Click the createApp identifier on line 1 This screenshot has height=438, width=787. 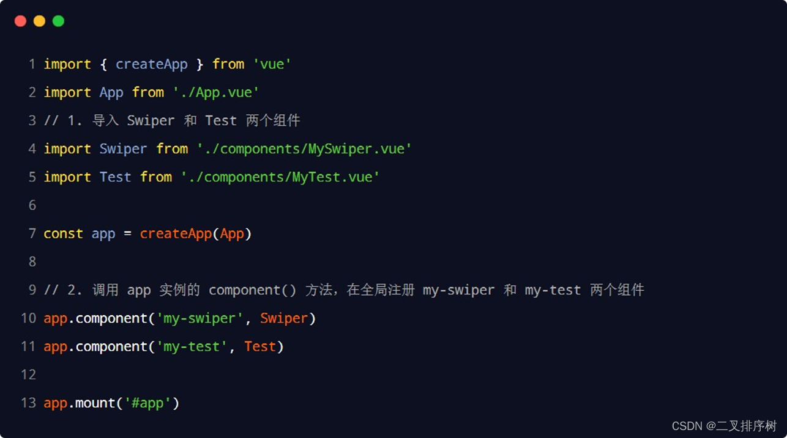[152, 64]
